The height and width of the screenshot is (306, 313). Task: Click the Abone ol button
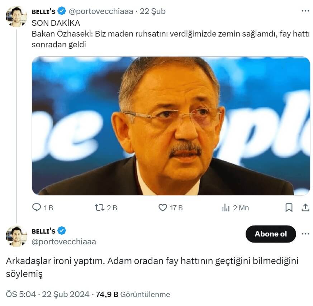pyautogui.click(x=271, y=234)
